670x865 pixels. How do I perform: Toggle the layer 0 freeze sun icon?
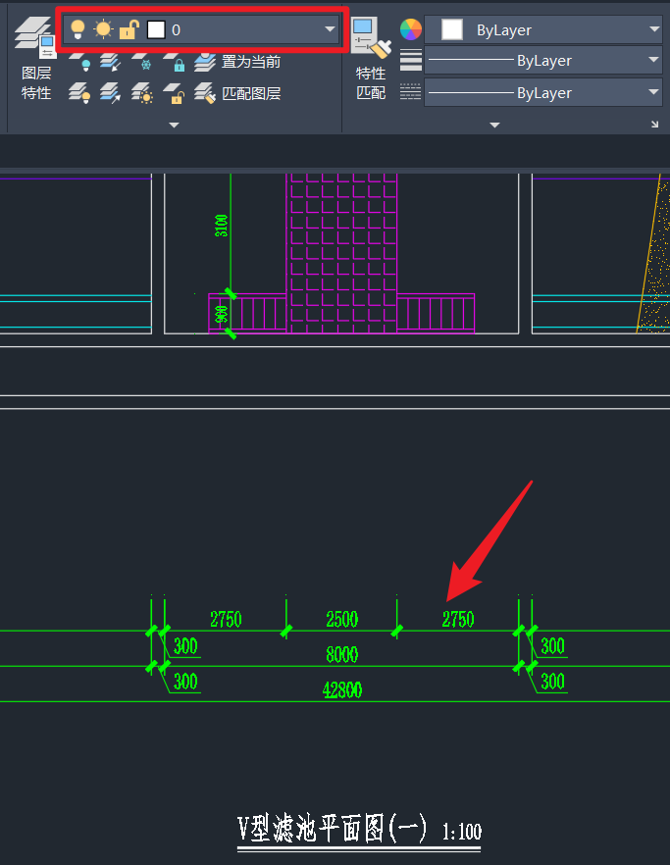[x=103, y=29]
